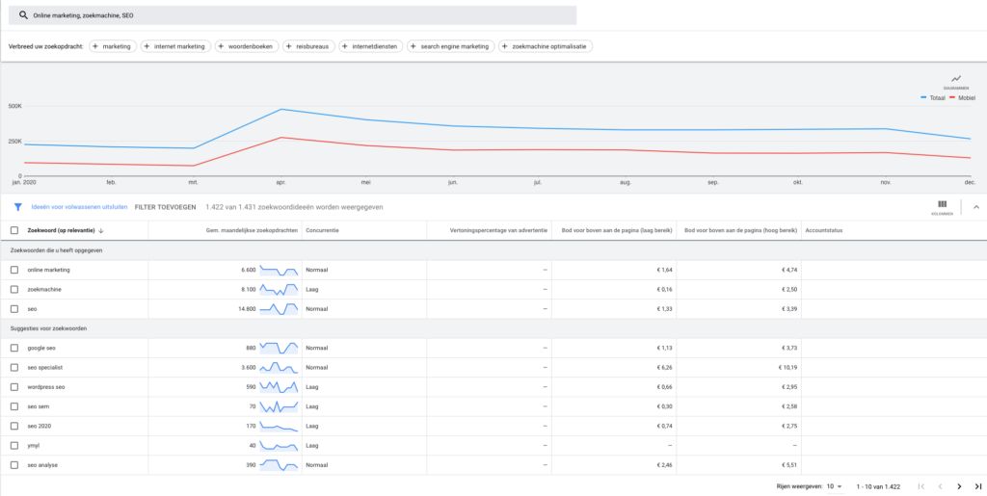Viewport: 987px width, 496px height.
Task: Add the internet marketing suggestion chip
Action: pyautogui.click(x=174, y=45)
